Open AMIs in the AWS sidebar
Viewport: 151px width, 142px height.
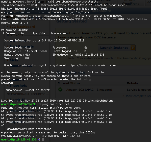[14, 60]
